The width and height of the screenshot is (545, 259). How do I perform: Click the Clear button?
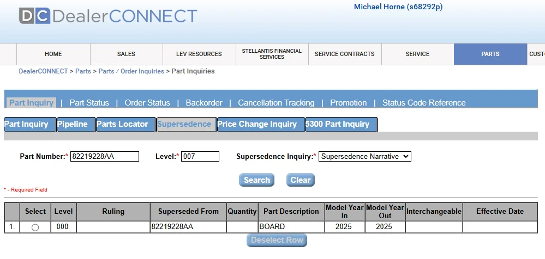(x=300, y=180)
